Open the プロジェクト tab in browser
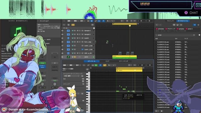Screen dimensions: 201x113 [171, 21]
